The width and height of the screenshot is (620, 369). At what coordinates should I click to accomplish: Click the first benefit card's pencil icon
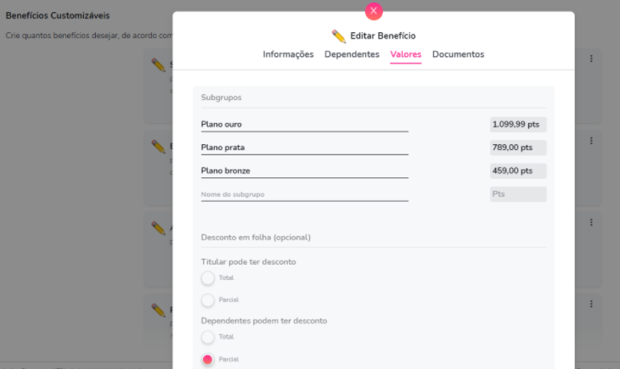[x=158, y=65]
